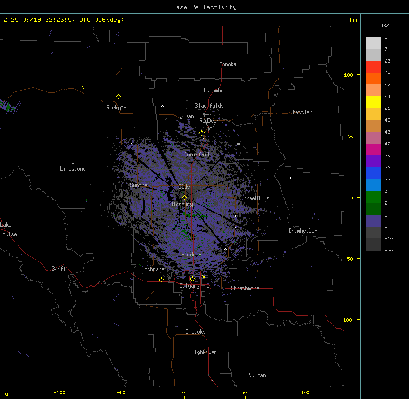
Task: Select the Ponoka label
Action: click(228, 64)
